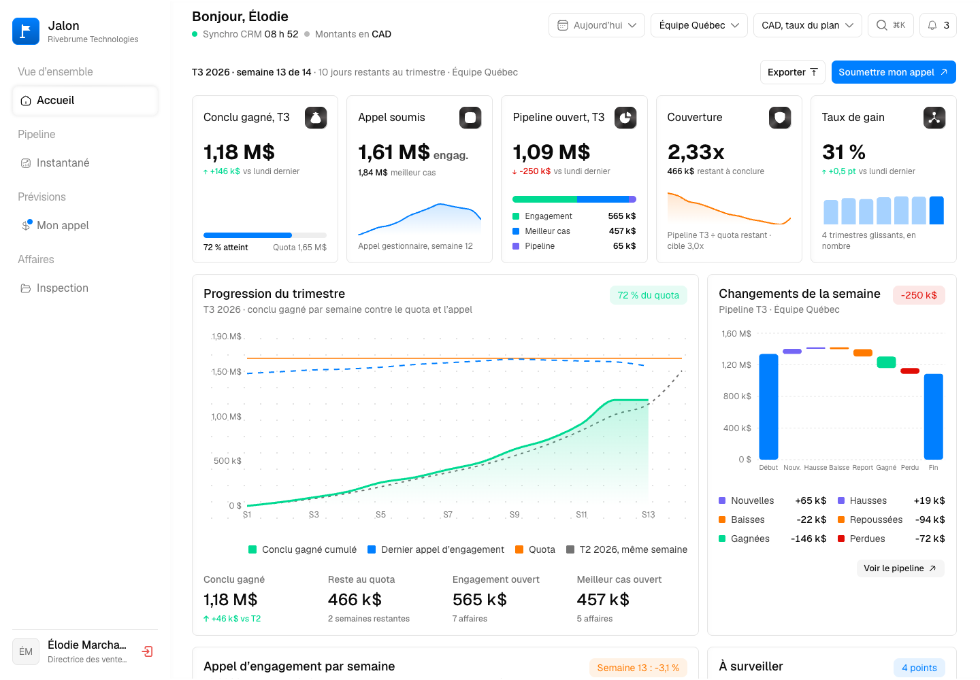Click the Gagnées -146 k$ row
This screenshot has height=680, width=980.
(772, 539)
